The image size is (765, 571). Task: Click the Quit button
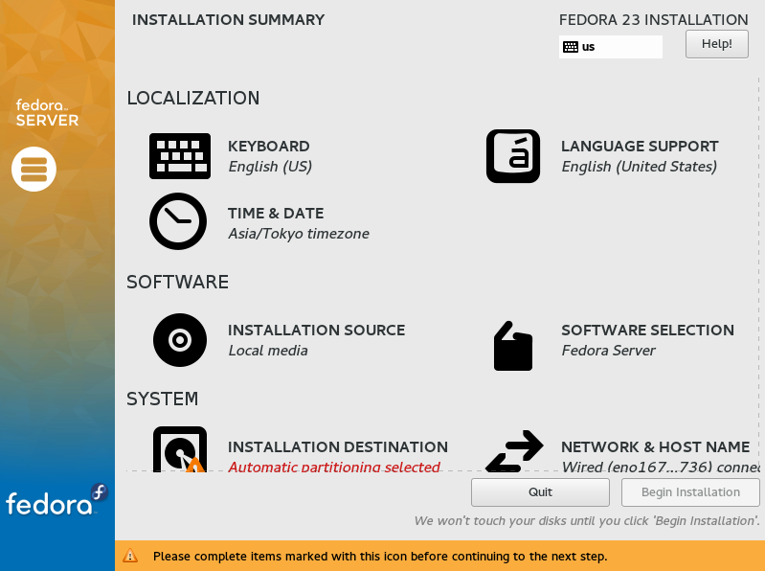(540, 491)
